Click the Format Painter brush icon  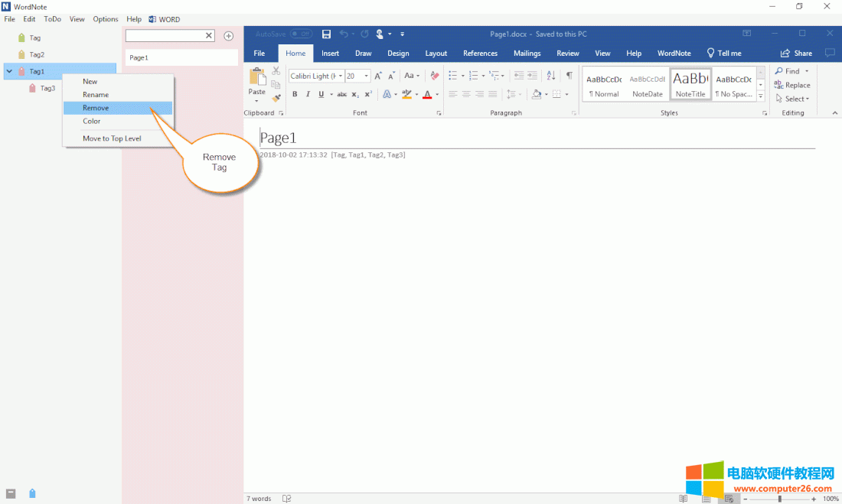276,98
